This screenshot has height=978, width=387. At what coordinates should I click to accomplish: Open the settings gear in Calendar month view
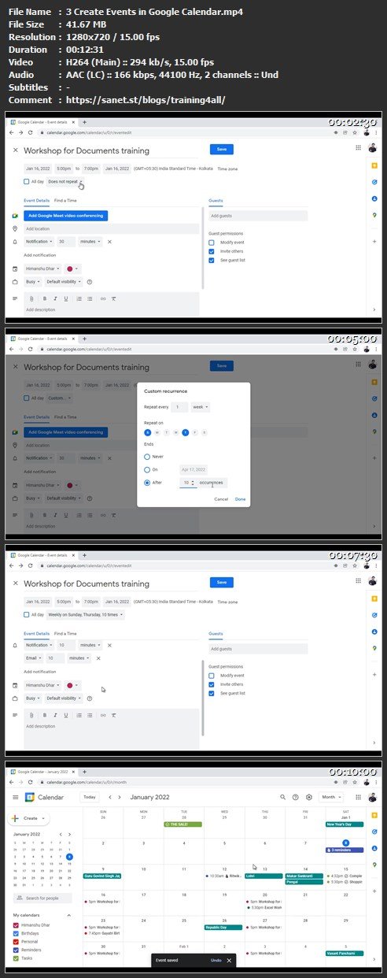click(x=309, y=797)
